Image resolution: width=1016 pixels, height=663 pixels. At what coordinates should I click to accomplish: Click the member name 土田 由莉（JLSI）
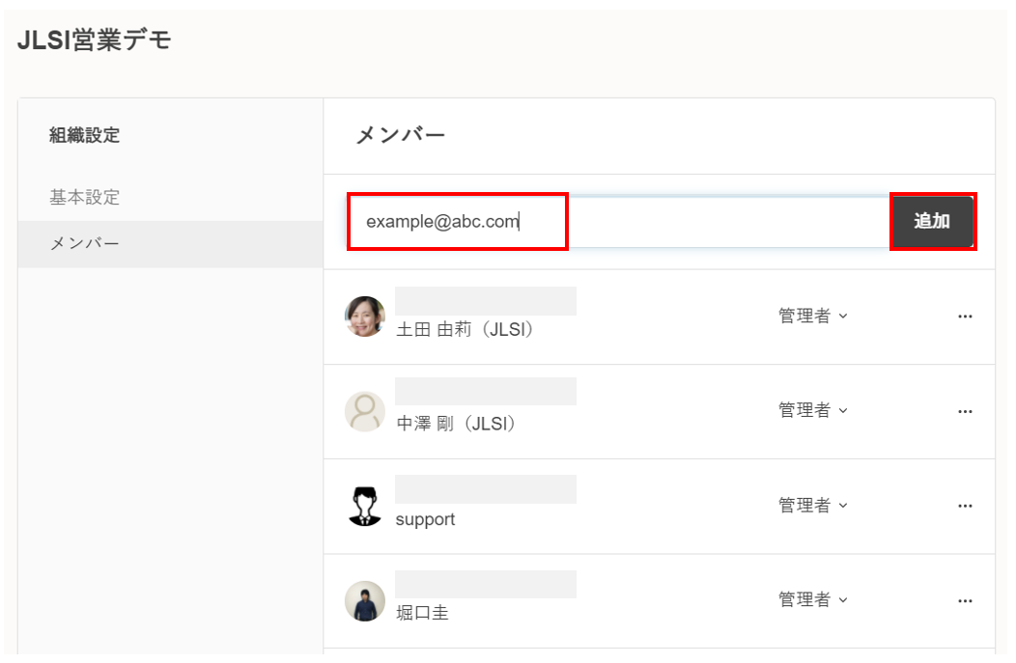click(x=466, y=329)
